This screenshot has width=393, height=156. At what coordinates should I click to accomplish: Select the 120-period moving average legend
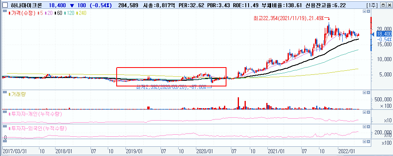coord(69,13)
